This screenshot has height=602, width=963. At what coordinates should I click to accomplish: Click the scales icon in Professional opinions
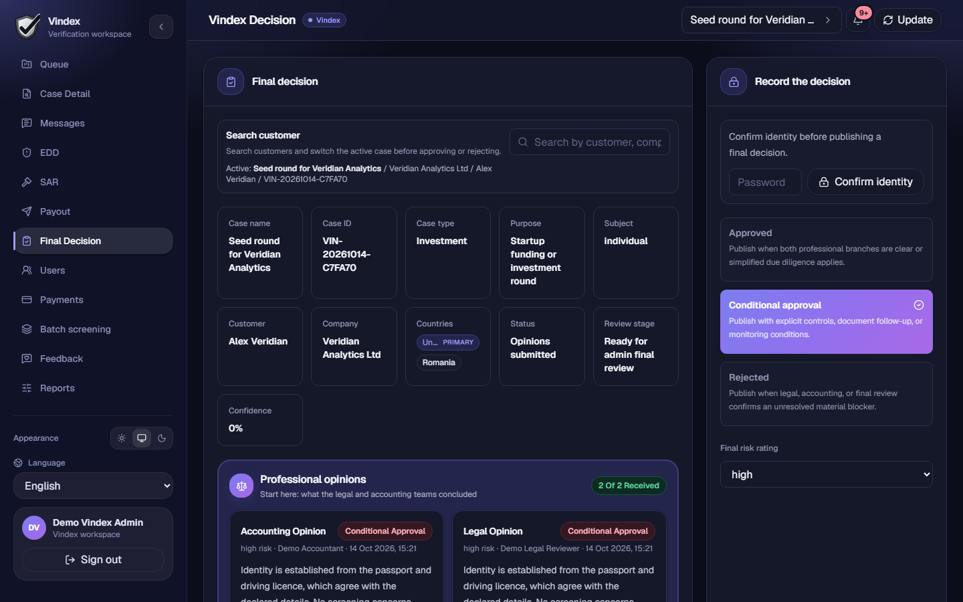pos(241,486)
